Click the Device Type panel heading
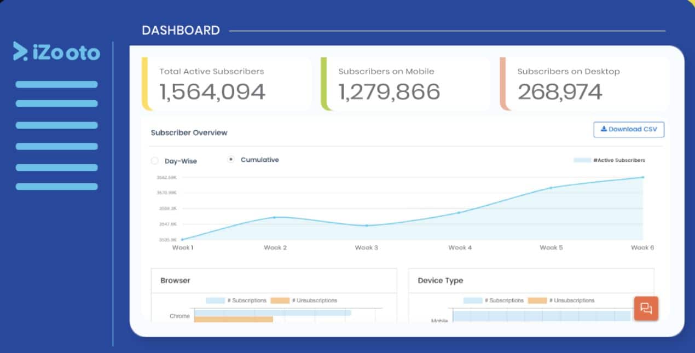695x353 pixels. [x=441, y=280]
